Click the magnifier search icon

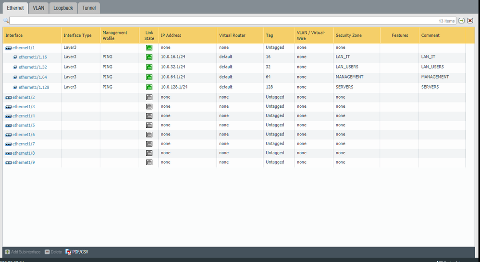[x=6, y=21]
